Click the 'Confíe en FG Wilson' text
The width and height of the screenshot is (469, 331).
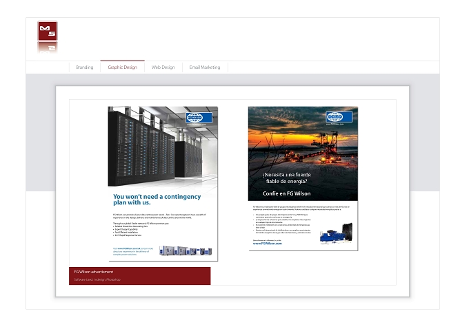pos(286,193)
